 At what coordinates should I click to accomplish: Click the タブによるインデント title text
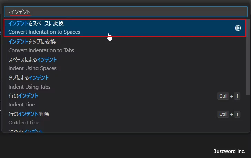point(29,78)
